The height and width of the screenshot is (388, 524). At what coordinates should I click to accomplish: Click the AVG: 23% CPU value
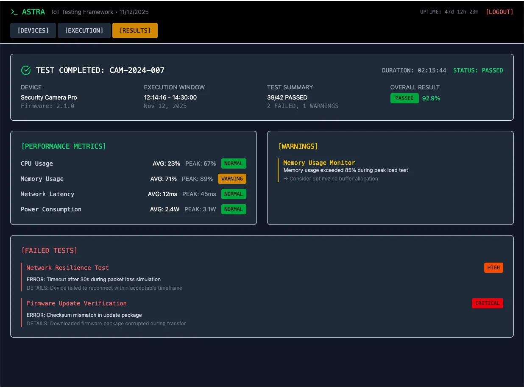(x=167, y=164)
